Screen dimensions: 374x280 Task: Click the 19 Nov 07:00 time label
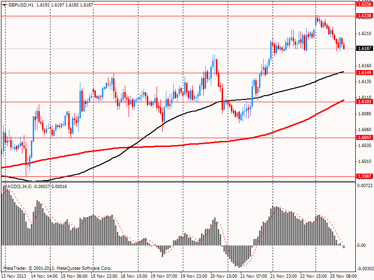tap(164, 276)
